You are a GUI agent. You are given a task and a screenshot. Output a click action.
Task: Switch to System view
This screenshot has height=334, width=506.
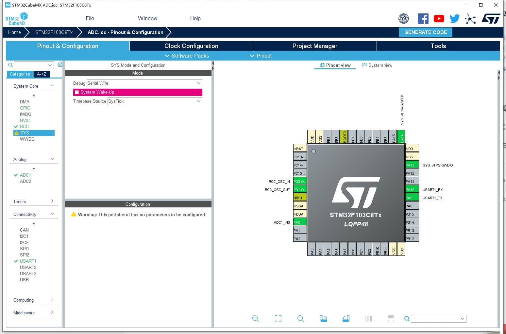[377, 65]
